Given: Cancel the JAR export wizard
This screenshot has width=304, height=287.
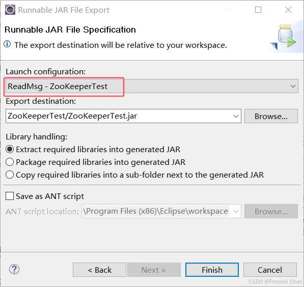Looking at the screenshot, I should [x=270, y=270].
